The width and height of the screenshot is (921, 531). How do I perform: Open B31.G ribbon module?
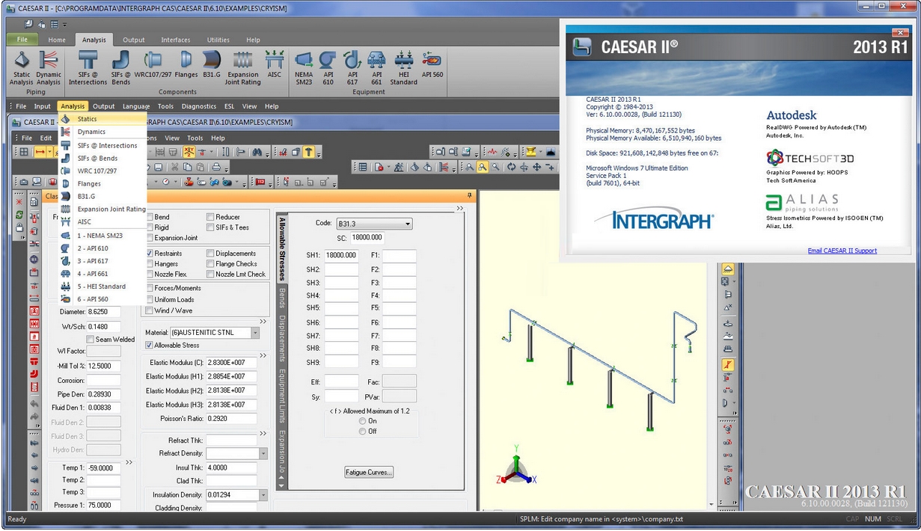(x=211, y=64)
